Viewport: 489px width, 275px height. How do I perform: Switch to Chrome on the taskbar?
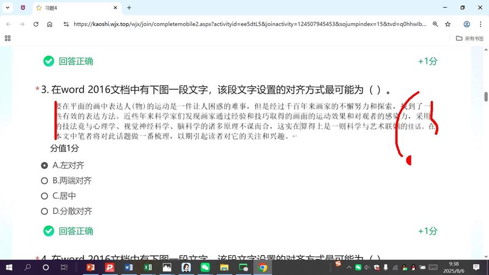click(262, 267)
